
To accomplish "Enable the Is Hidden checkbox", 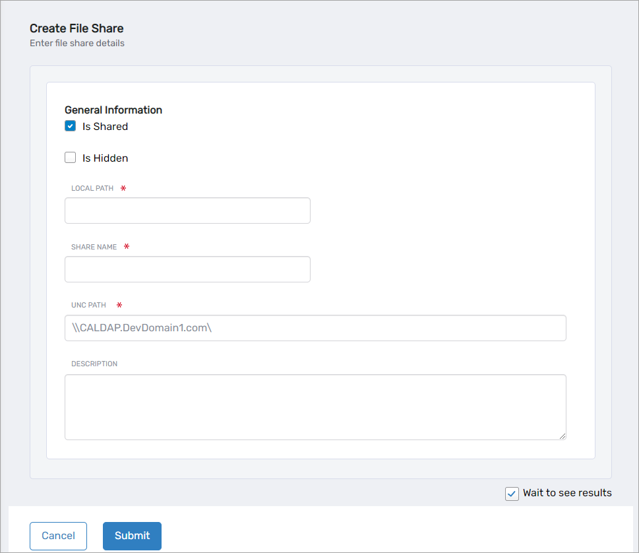I will pyautogui.click(x=71, y=158).
